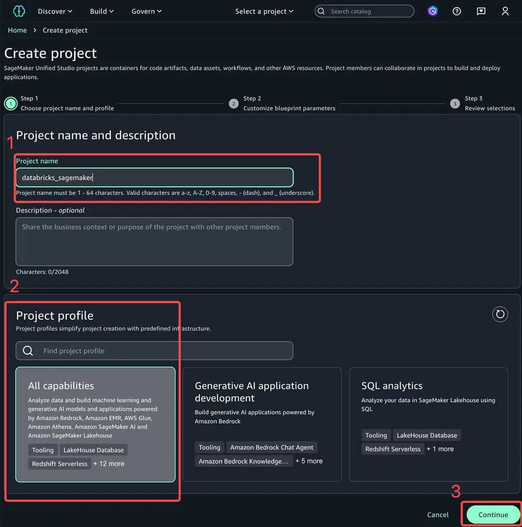522x527 pixels.
Task: Open the help question mark icon
Action: pos(456,11)
